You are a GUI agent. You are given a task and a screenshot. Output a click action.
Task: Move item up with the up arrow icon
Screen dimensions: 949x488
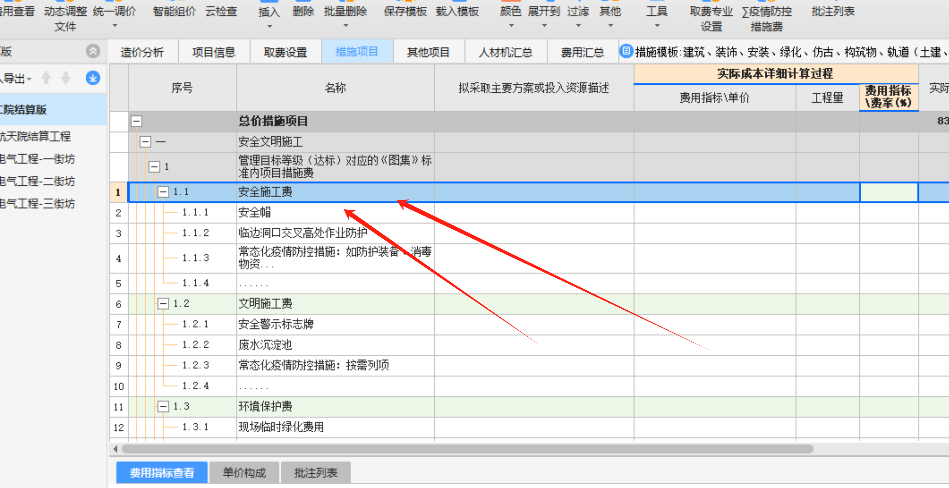pos(47,78)
